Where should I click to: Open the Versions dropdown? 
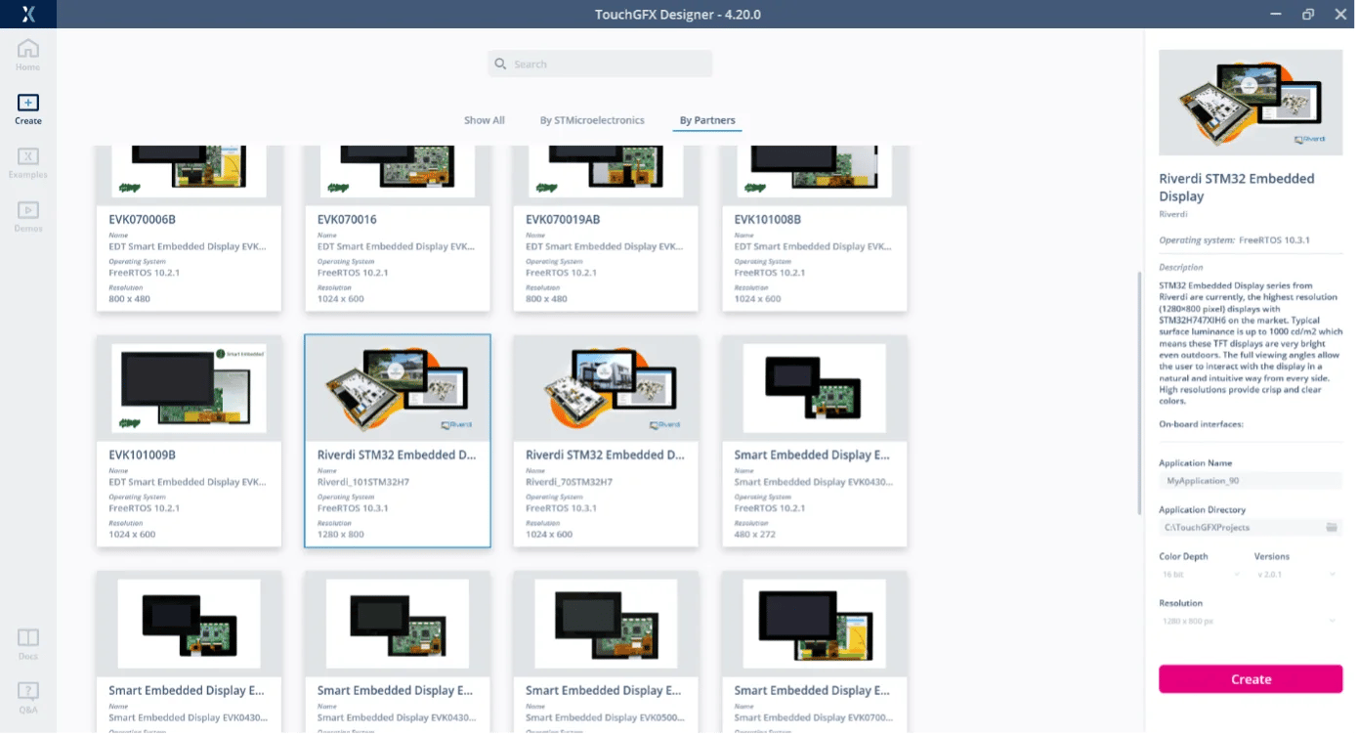click(x=1295, y=575)
